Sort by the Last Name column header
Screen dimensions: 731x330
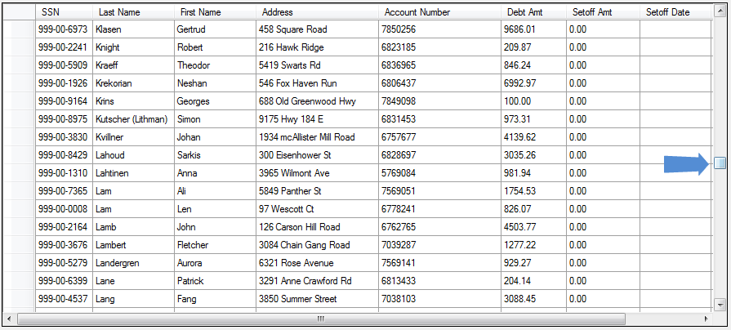click(x=133, y=12)
